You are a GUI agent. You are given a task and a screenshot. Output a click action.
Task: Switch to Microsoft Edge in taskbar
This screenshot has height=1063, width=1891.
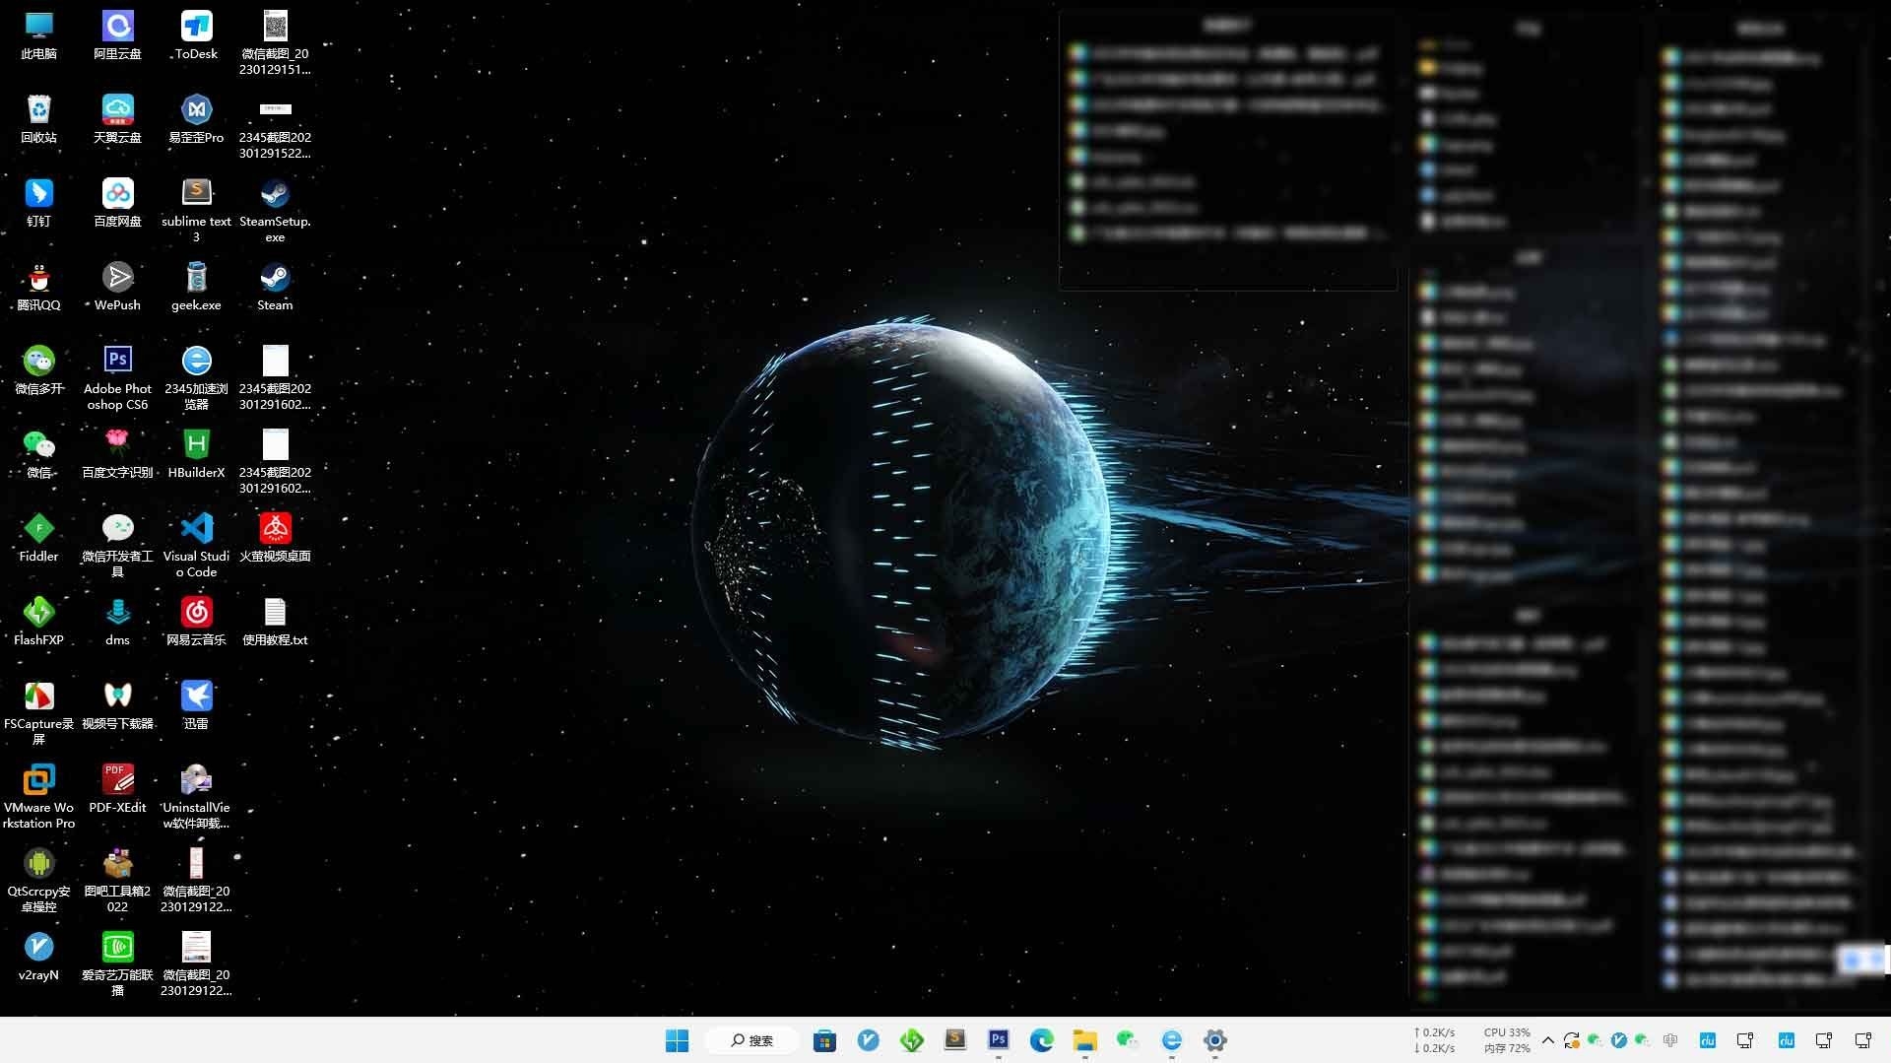1041,1040
